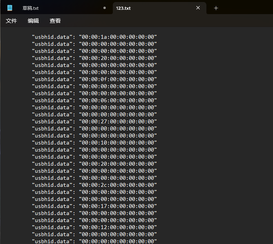The width and height of the screenshot is (273, 244).
Task: Click the line containing 00:00:12
Action: (94, 227)
